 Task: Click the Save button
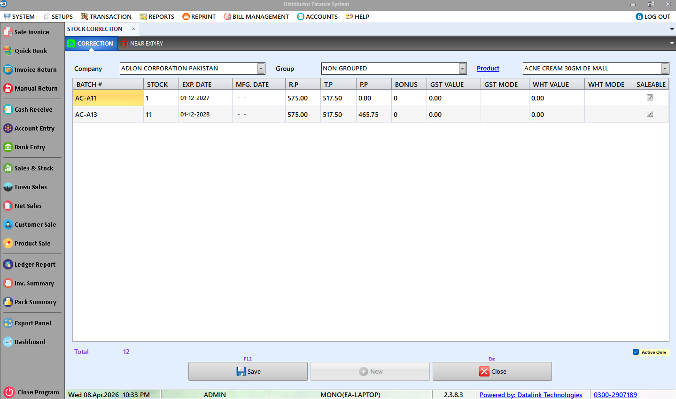[x=248, y=371]
